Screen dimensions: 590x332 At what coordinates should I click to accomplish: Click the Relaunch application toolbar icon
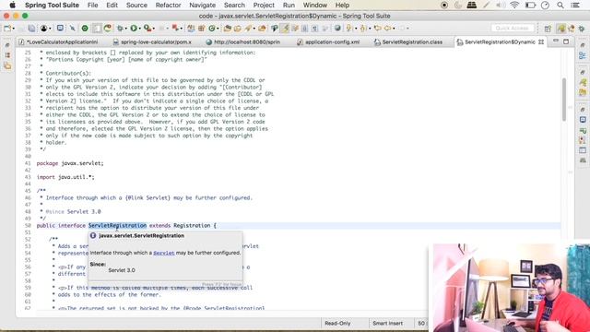pos(108,29)
